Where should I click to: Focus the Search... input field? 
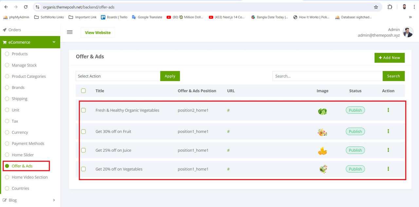coord(327,76)
